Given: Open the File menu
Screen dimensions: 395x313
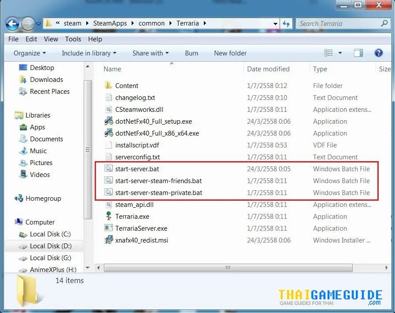Looking at the screenshot, I should 13,39.
